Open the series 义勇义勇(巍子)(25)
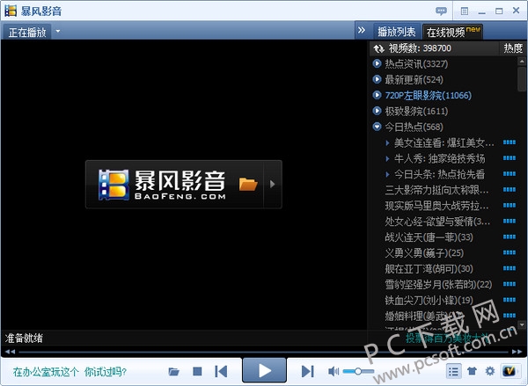The height and width of the screenshot is (386, 528). coord(424,253)
